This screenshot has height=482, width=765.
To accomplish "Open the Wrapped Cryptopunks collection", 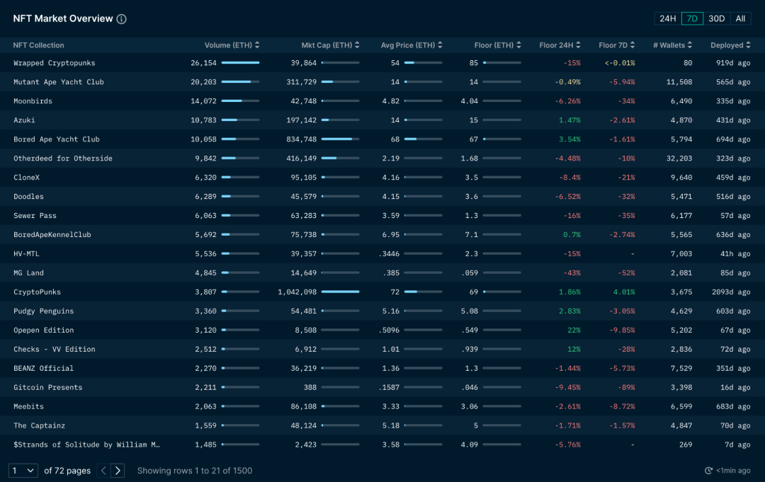I will click(x=54, y=63).
